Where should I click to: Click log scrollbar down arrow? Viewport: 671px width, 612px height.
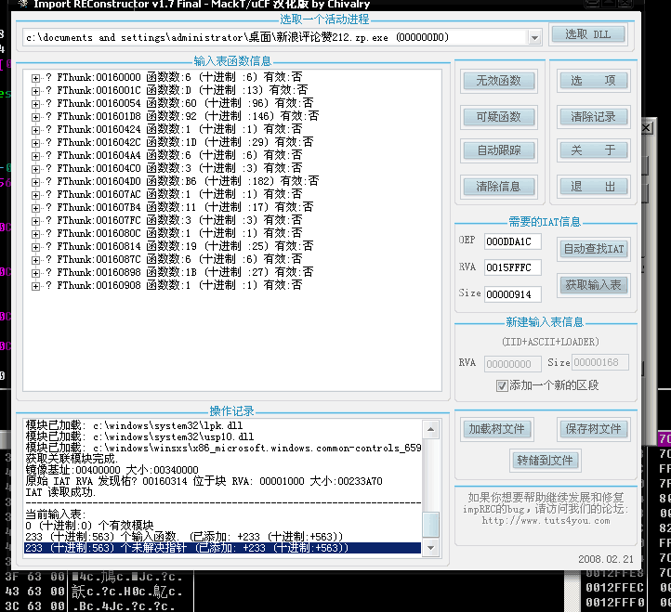(x=431, y=548)
